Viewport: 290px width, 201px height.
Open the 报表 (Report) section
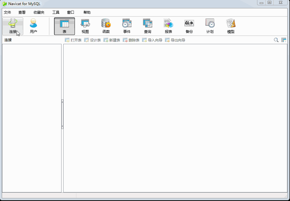168,26
